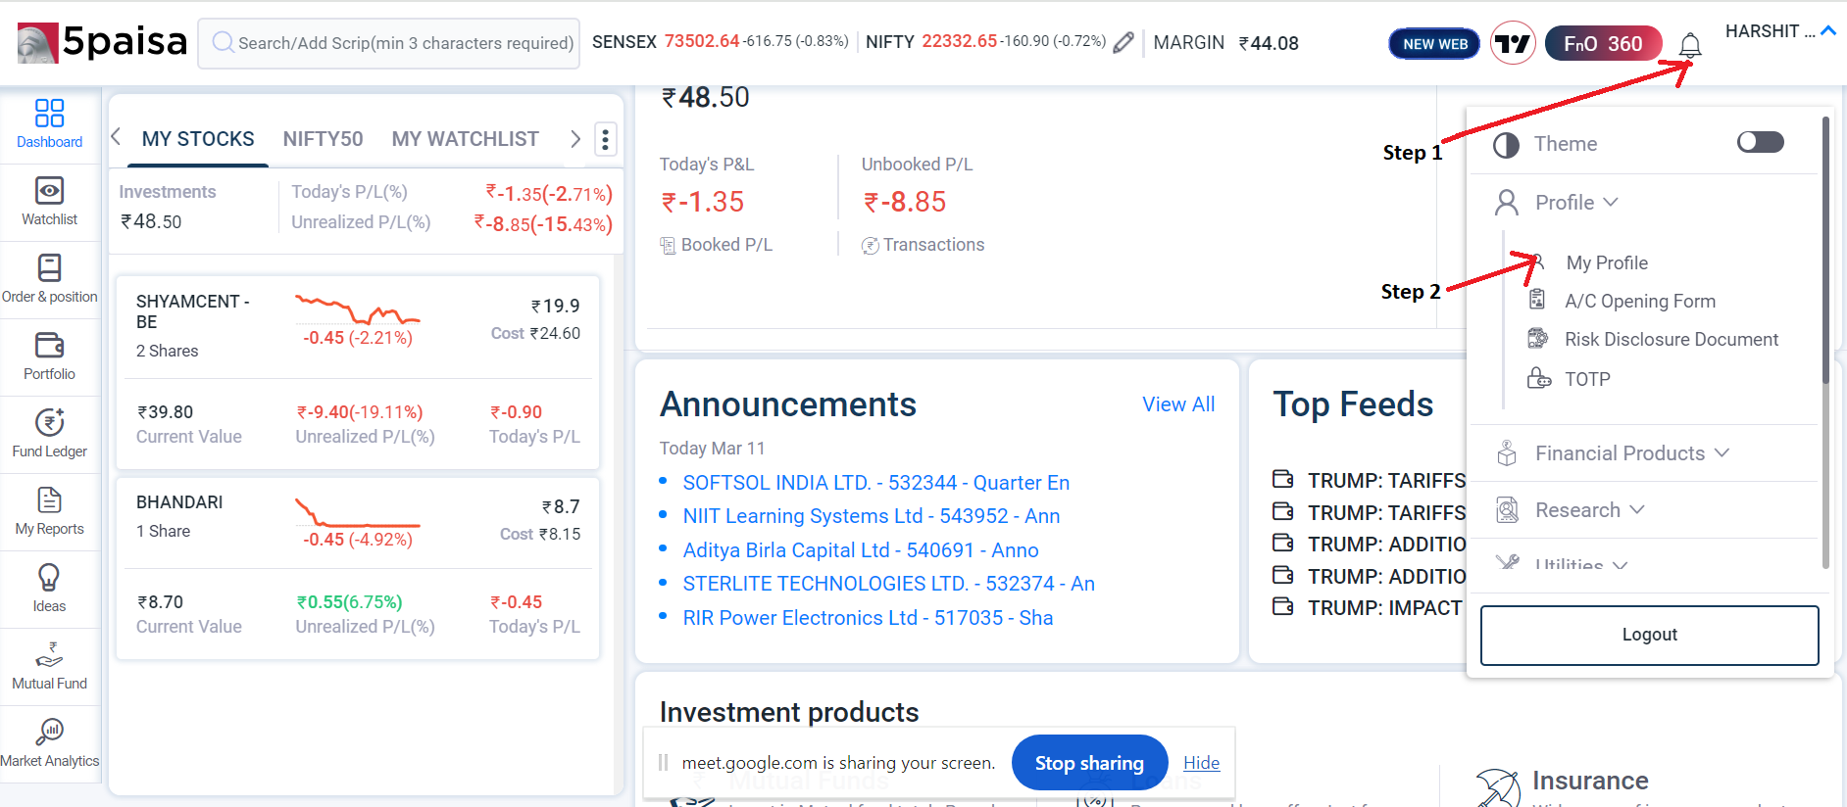The image size is (1847, 807).
Task: Click the 5paisa logo
Action: 102,42
